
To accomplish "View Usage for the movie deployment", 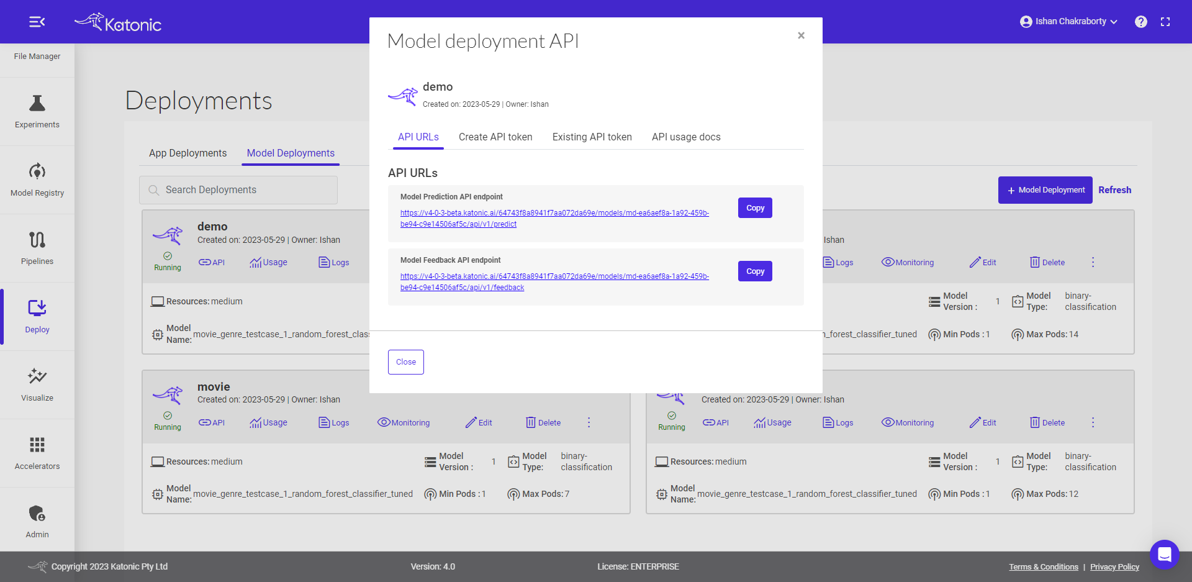I will point(268,423).
